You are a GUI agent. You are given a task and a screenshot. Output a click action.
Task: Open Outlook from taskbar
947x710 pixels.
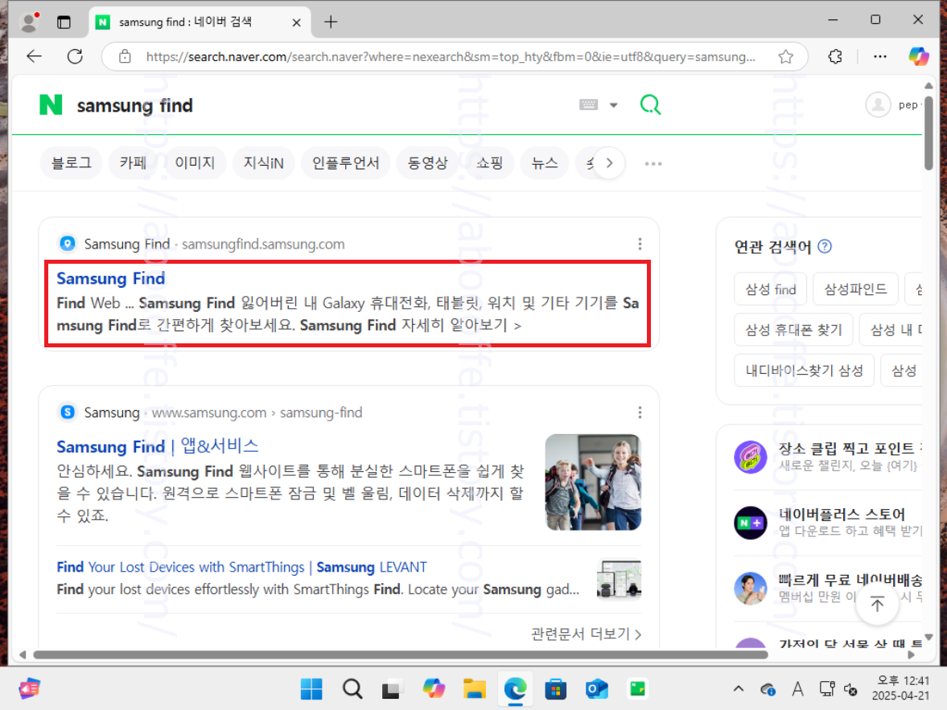click(597, 689)
